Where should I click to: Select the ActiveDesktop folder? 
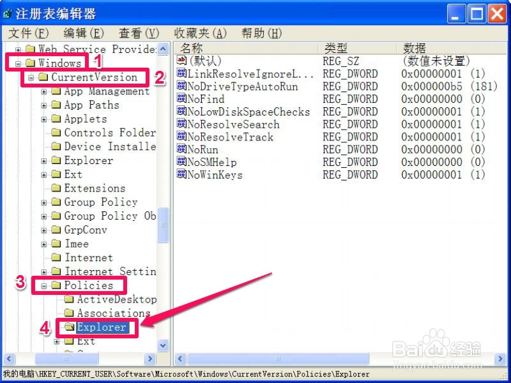(x=116, y=299)
